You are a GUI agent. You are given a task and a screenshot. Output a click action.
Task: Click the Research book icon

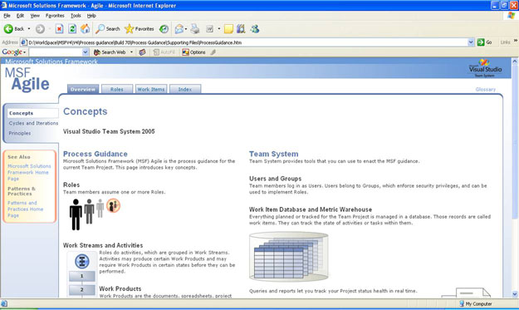[x=241, y=29]
